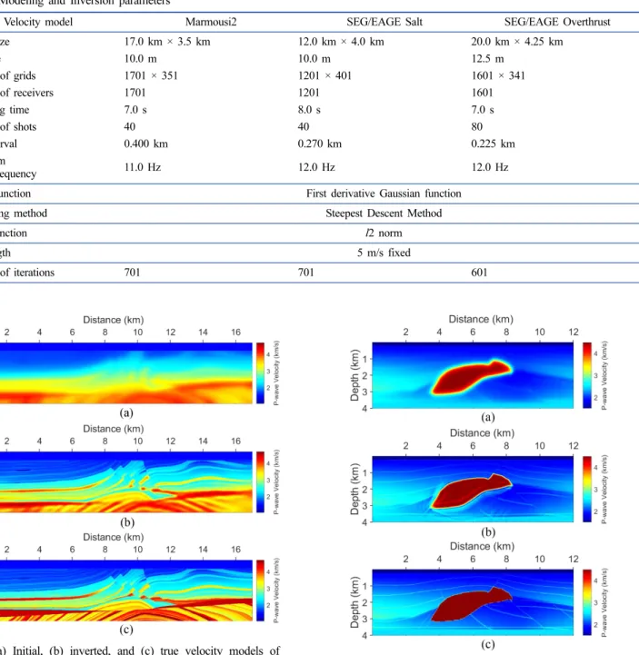Select the 20.0 km × 4.25 km cell
Image resolution: width=639 pixels, height=655 pixels.
point(517,42)
